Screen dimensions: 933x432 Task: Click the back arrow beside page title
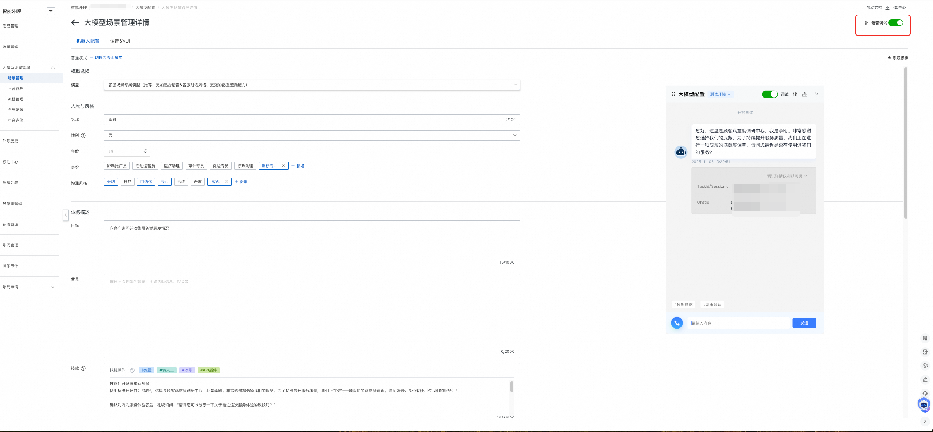tap(75, 23)
